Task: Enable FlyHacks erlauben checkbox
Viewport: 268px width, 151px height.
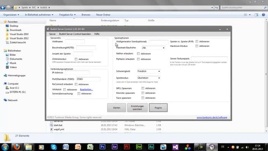Action: (138, 59)
